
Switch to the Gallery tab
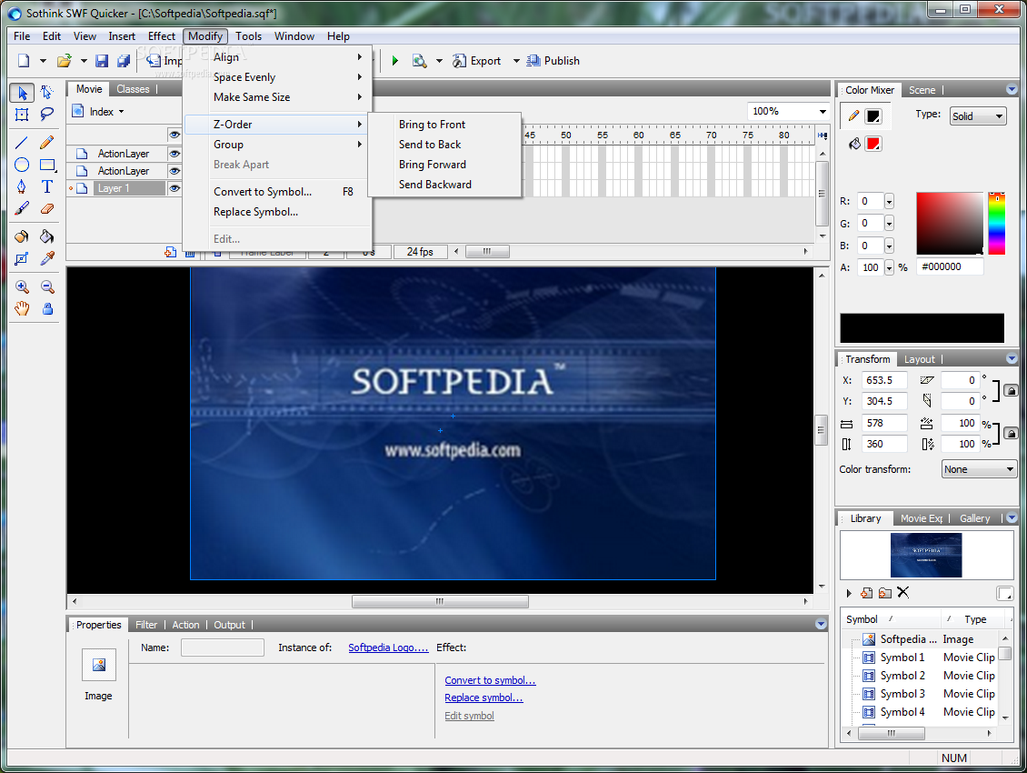974,518
